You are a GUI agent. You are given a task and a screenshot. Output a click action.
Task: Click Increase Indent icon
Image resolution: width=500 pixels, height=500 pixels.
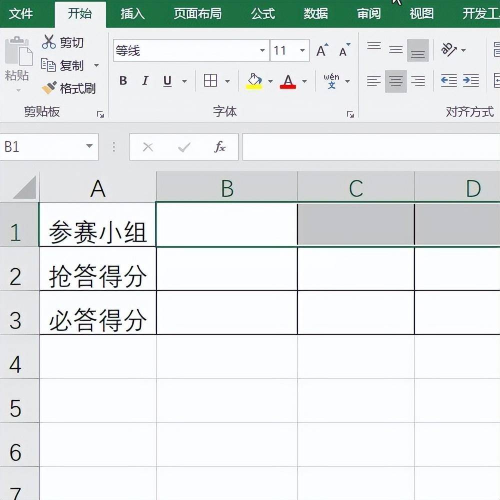(470, 80)
